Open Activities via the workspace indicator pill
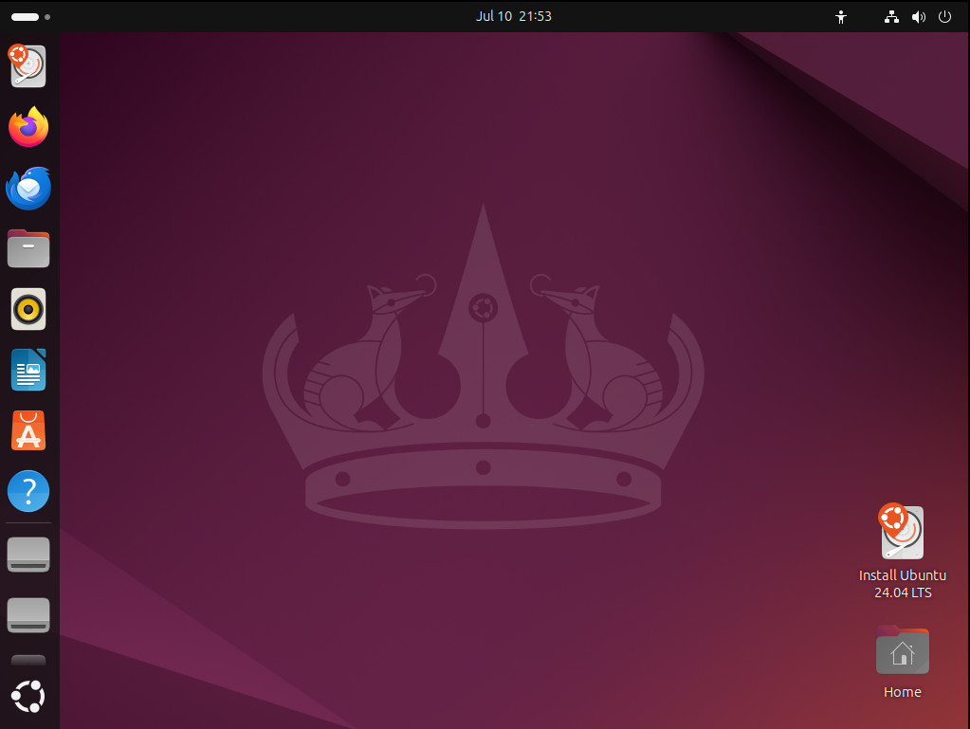Image resolution: width=970 pixels, height=729 pixels. [31, 17]
